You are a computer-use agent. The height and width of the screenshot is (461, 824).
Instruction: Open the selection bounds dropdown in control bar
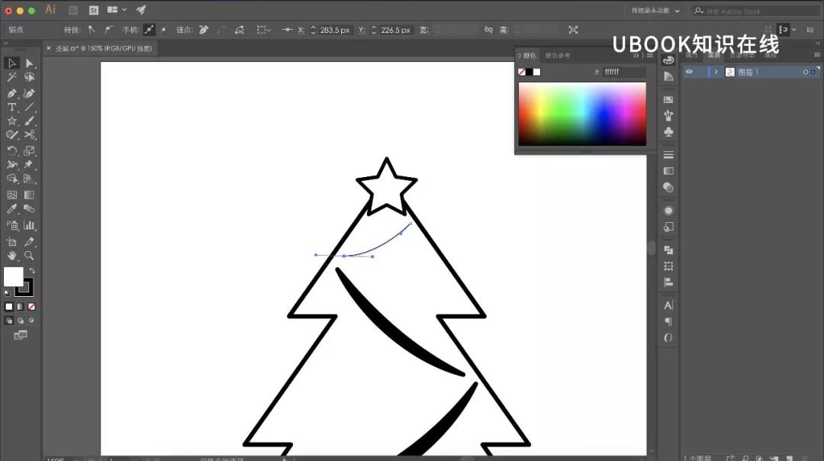click(263, 30)
